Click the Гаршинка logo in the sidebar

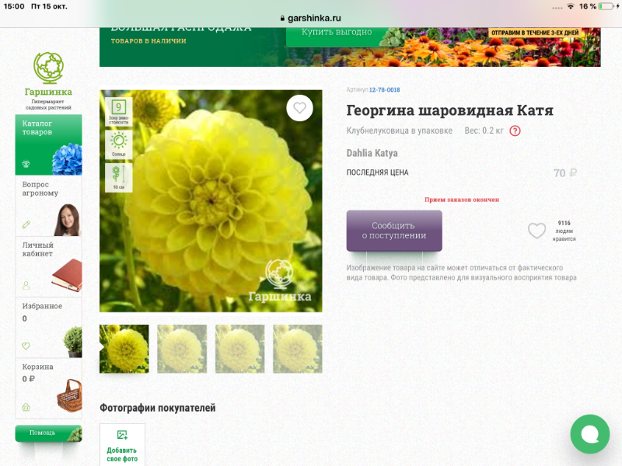(x=48, y=77)
